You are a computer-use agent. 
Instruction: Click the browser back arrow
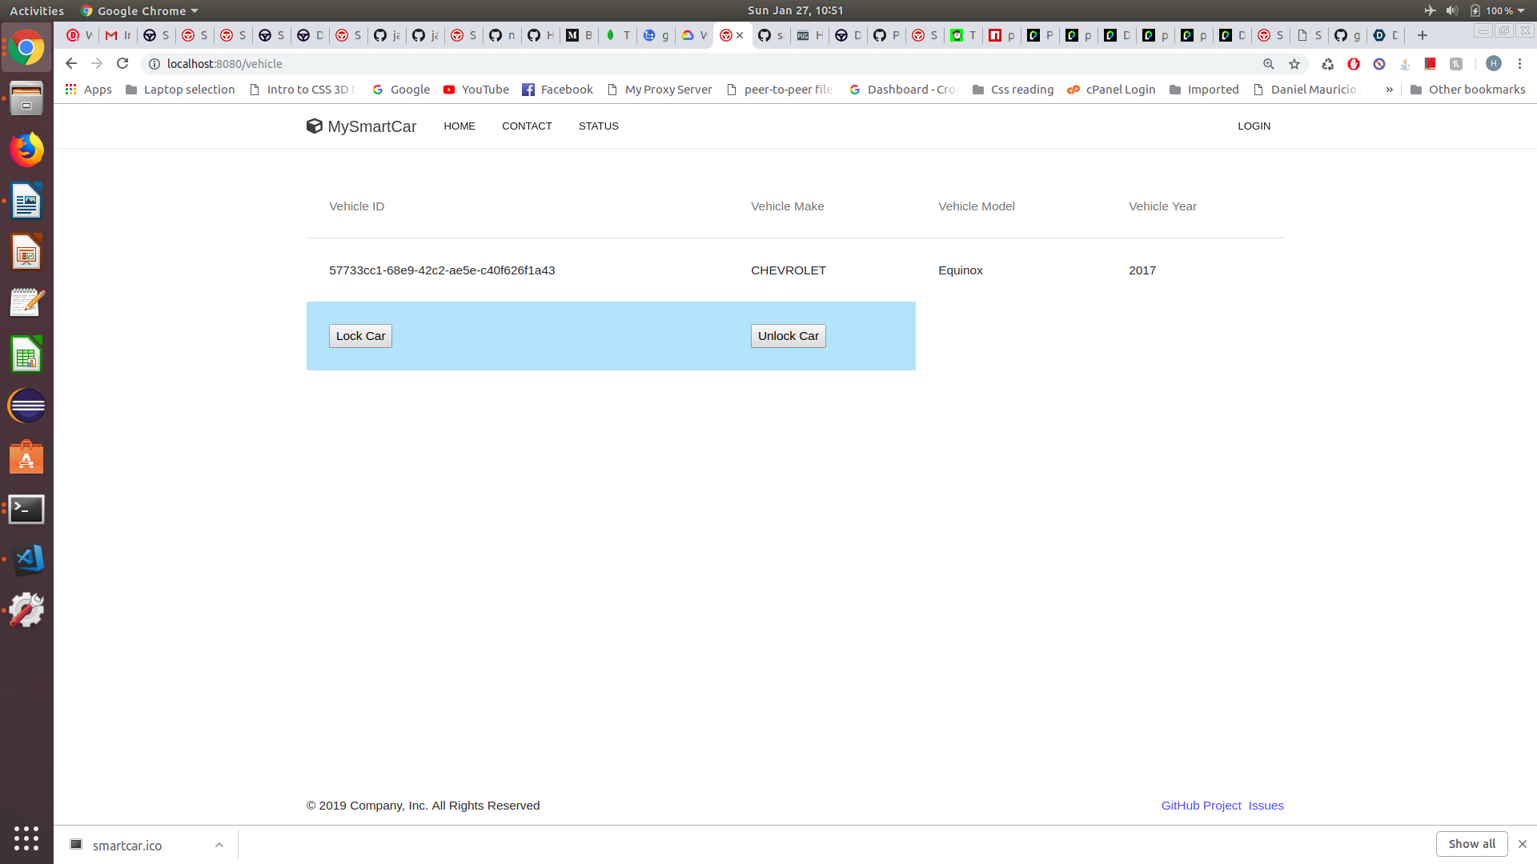click(71, 63)
